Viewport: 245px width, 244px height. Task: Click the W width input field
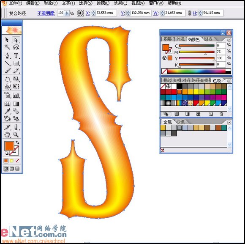click(173, 13)
